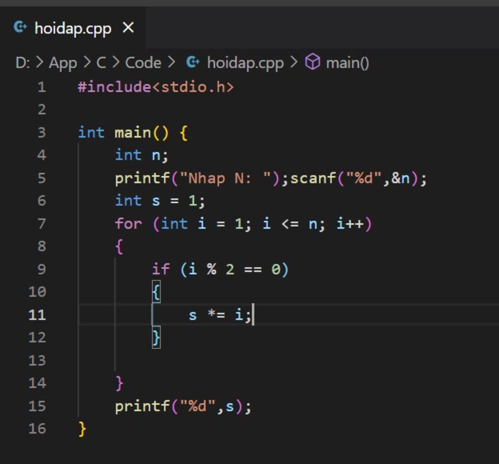Click the scanf call on line 5
This screenshot has width=499, height=464.
(358, 178)
